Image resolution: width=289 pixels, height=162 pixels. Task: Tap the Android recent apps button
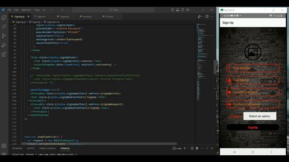coord(234,152)
